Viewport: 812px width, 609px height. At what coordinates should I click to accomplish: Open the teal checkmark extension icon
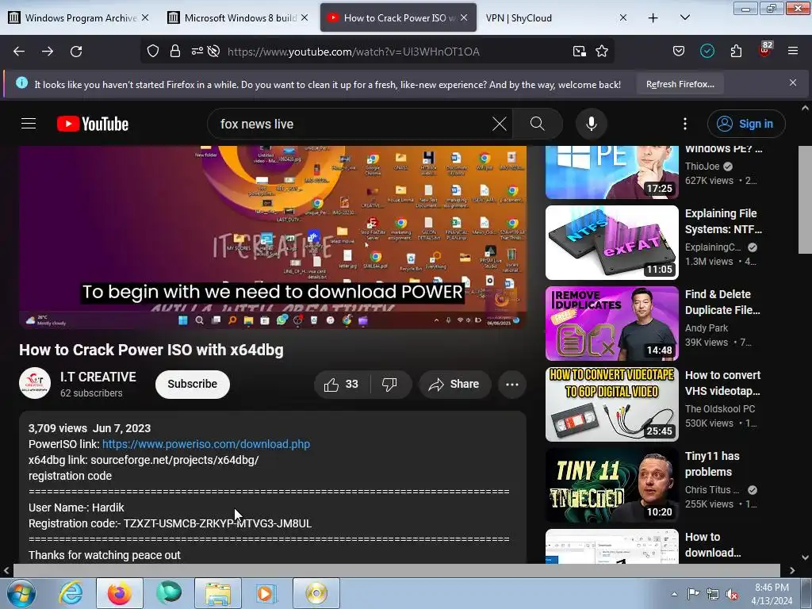[x=707, y=52]
